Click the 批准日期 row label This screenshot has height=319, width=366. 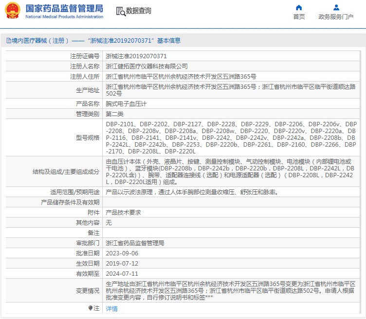coord(88,253)
